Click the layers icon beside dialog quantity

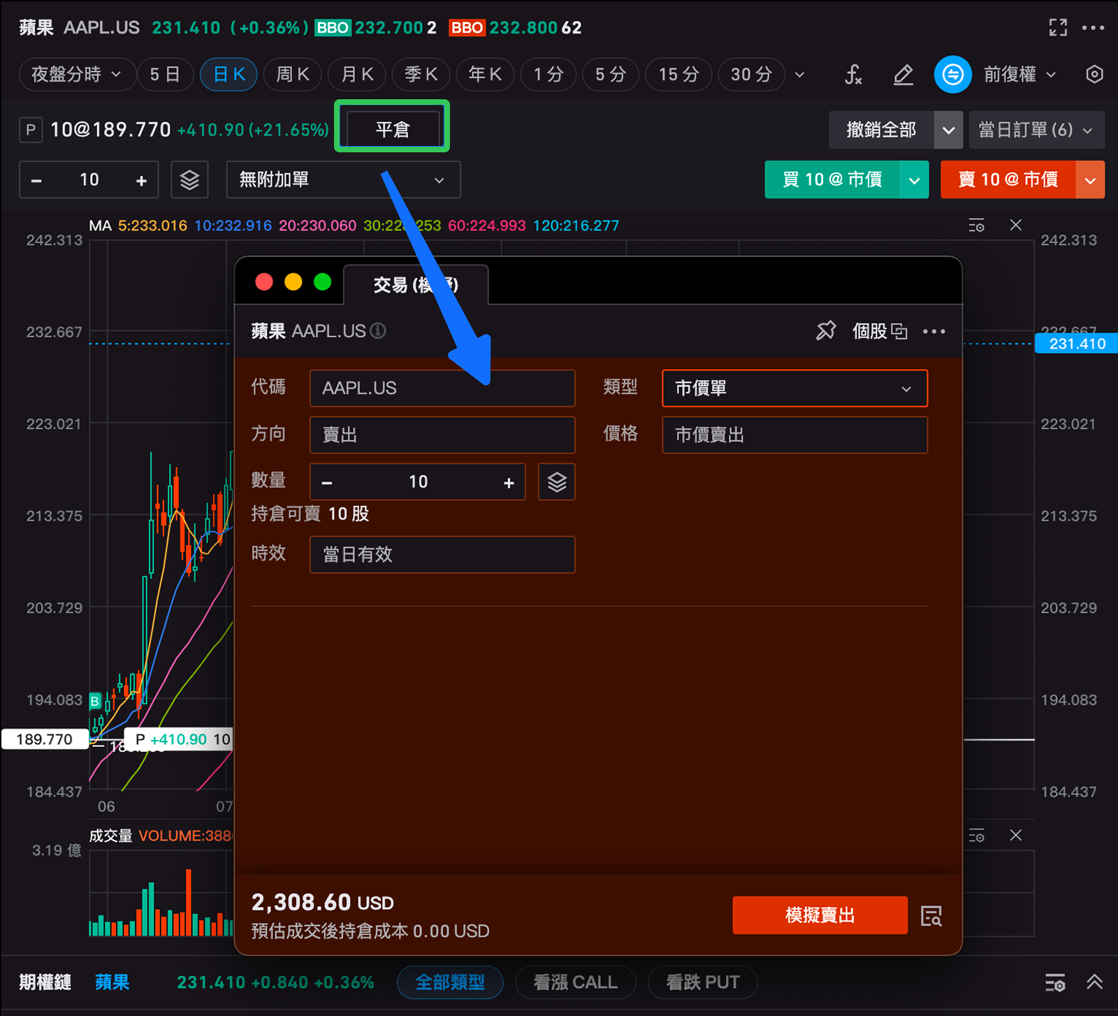[556, 482]
